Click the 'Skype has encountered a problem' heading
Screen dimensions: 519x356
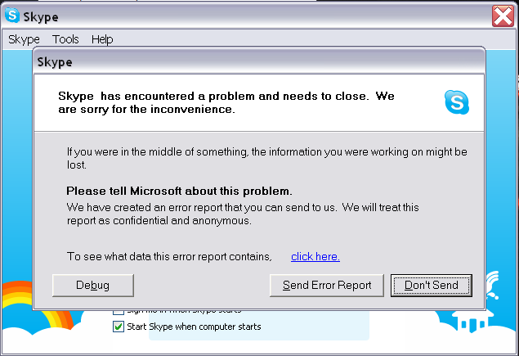pyautogui.click(x=226, y=102)
